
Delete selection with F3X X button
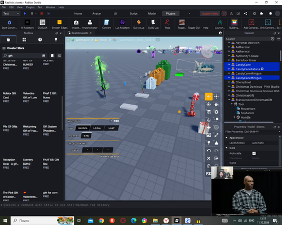click(x=209, y=158)
